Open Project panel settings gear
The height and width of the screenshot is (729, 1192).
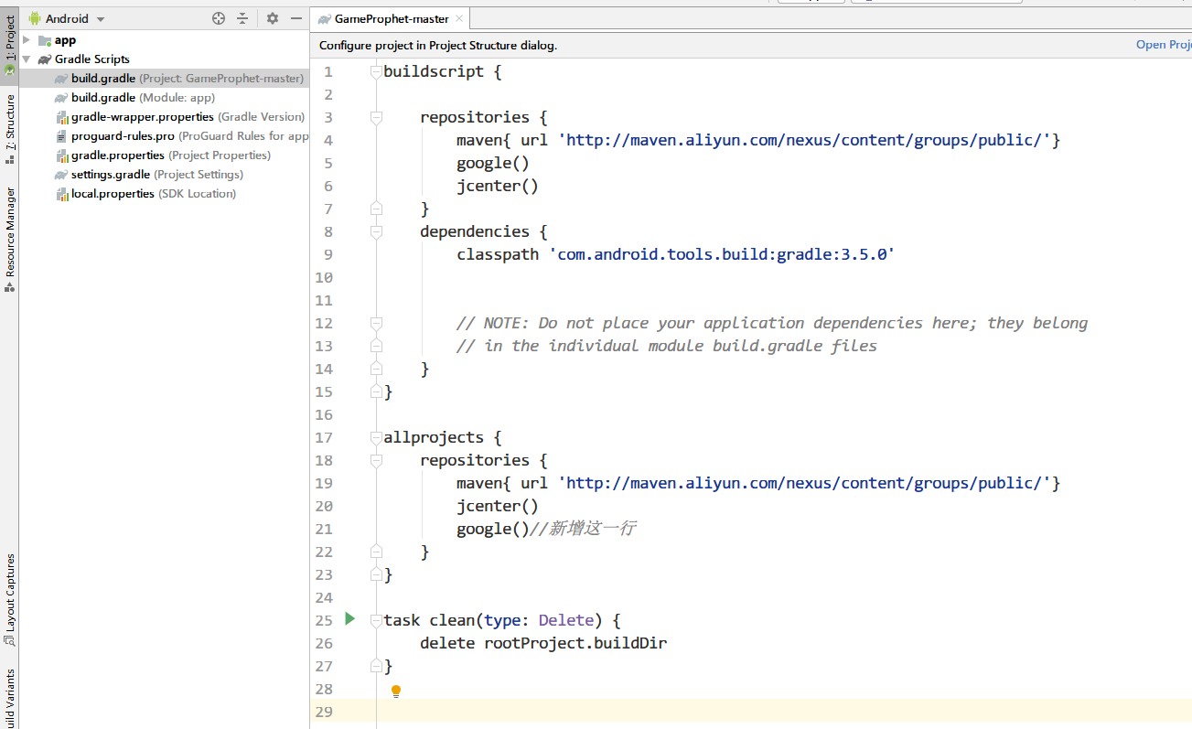tap(273, 18)
